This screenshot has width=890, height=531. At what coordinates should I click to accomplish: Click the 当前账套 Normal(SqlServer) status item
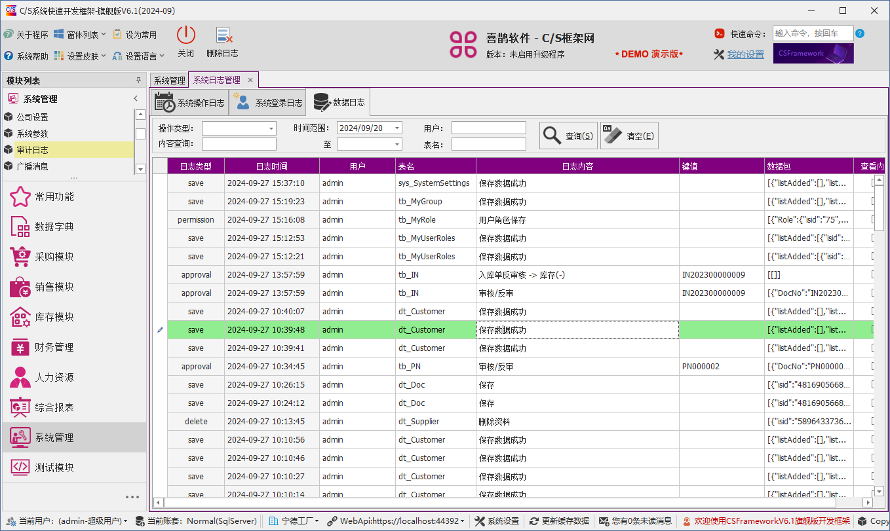click(195, 521)
